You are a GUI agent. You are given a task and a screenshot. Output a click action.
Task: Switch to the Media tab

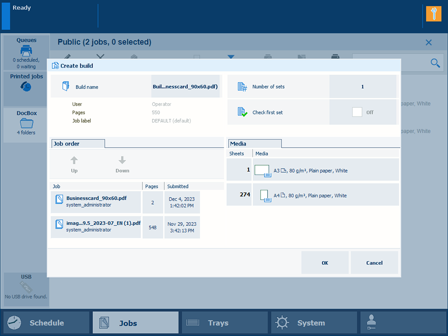tap(254, 143)
